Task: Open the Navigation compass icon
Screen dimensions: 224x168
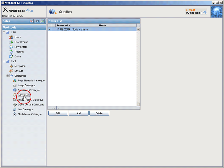Action: point(11,66)
